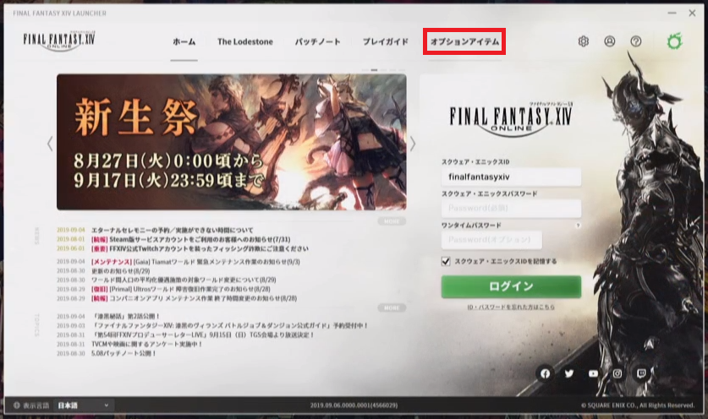Open the account profile icon

coord(610,41)
